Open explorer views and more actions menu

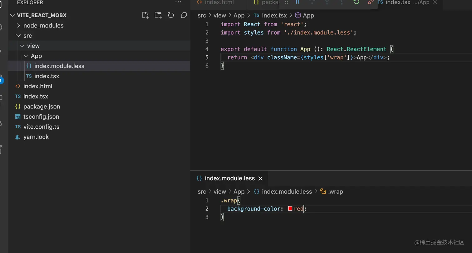(x=178, y=2)
